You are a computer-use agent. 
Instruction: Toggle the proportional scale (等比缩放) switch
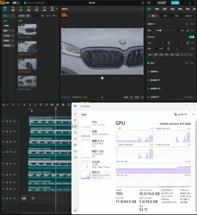191,37
